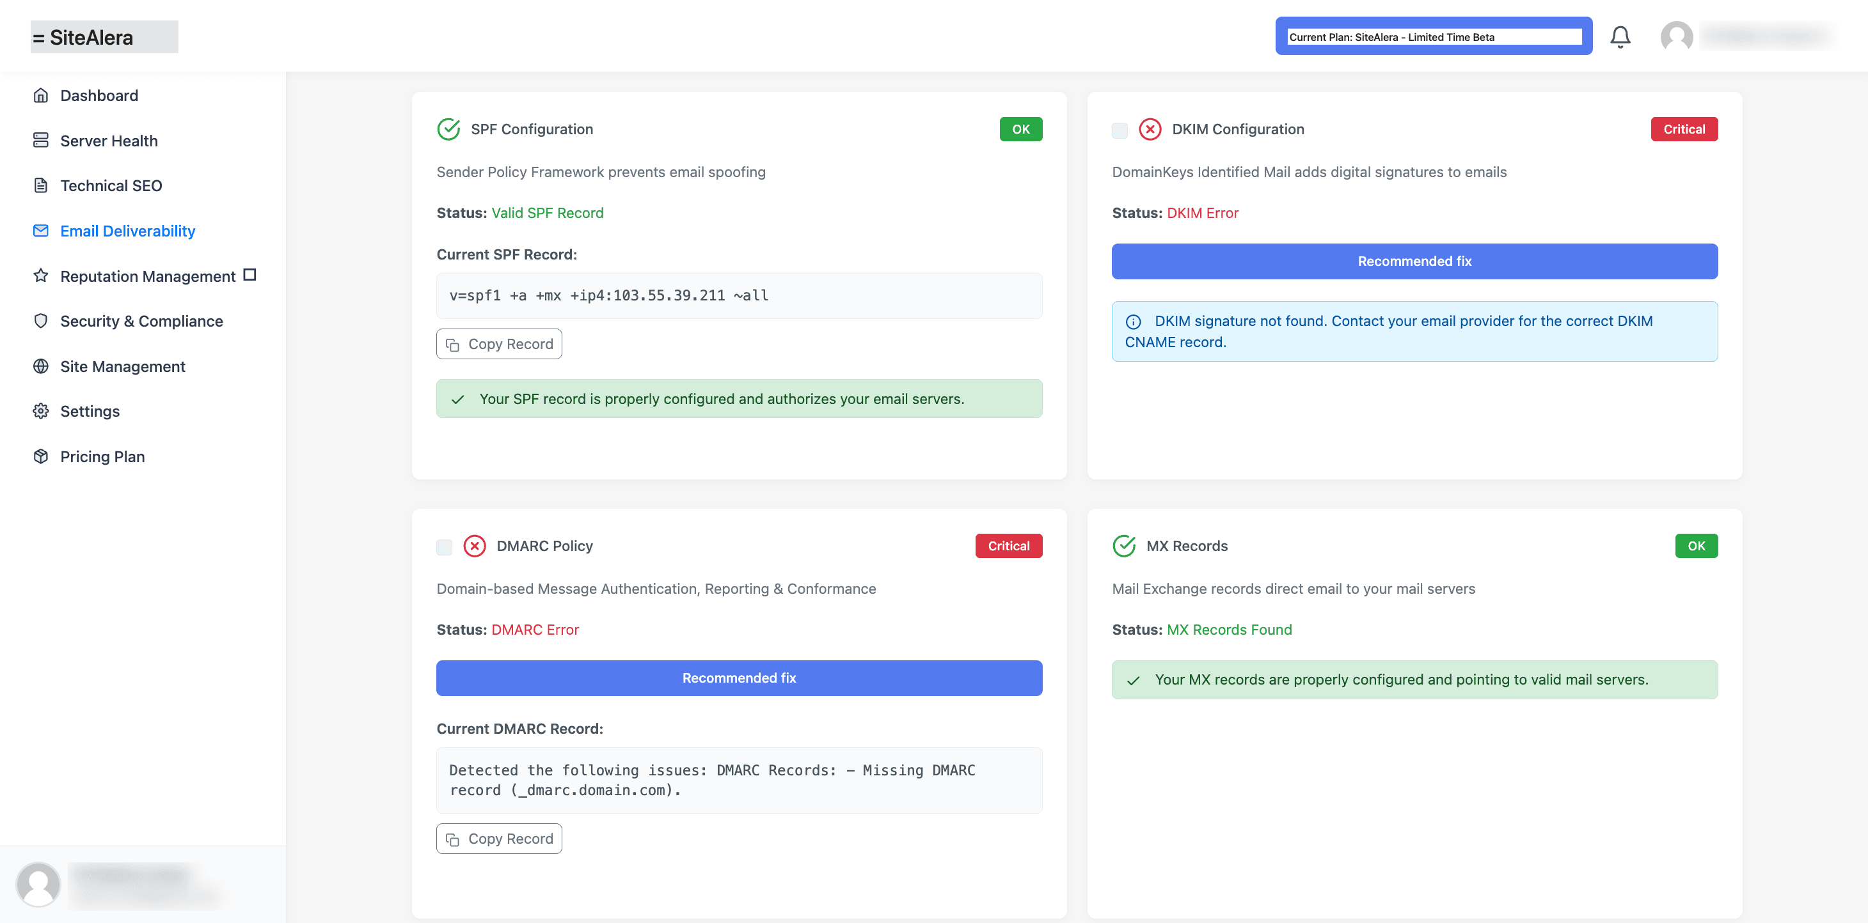Screen dimensions: 1868x923
Task: Click the SPF green check icon
Action: 449,129
